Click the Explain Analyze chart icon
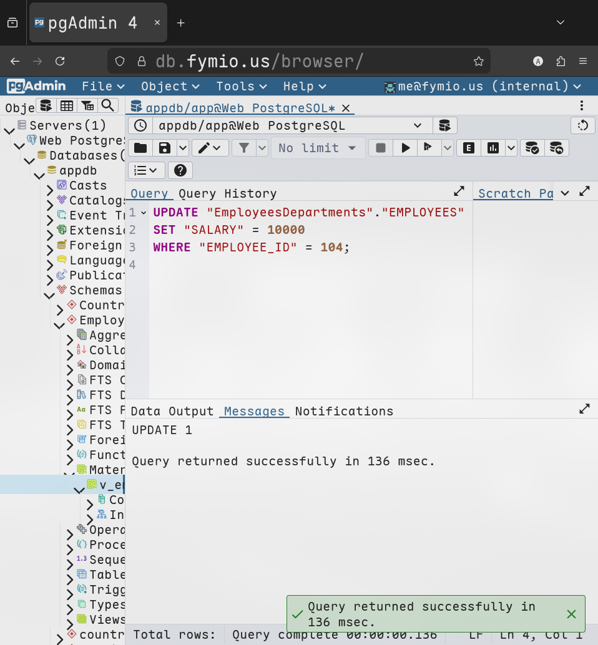Viewport: 598px width, 645px height. point(493,148)
